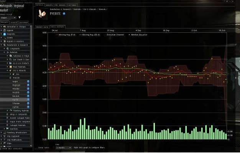Click the Apparel category icon

(5, 30)
